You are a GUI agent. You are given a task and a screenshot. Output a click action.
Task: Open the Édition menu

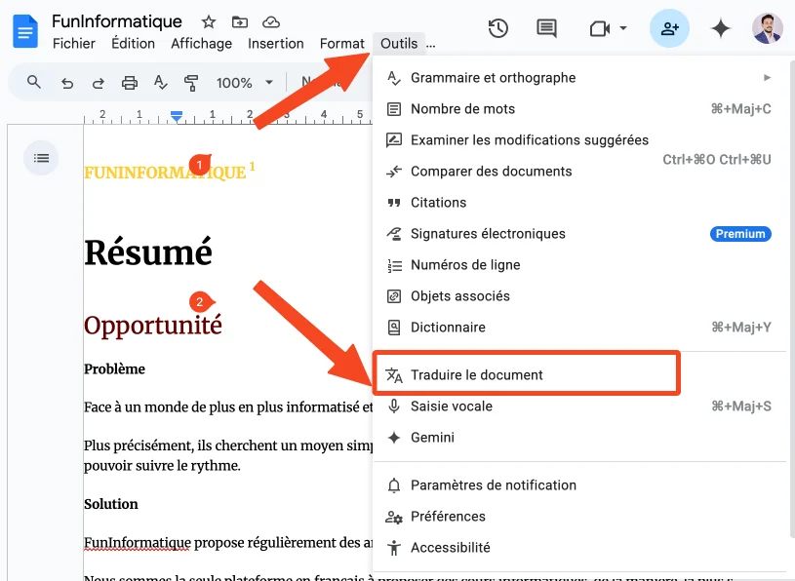click(133, 44)
